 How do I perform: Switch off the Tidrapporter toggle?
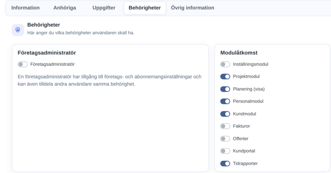point(225,163)
